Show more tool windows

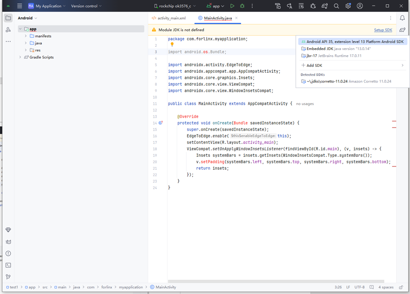tap(8, 41)
